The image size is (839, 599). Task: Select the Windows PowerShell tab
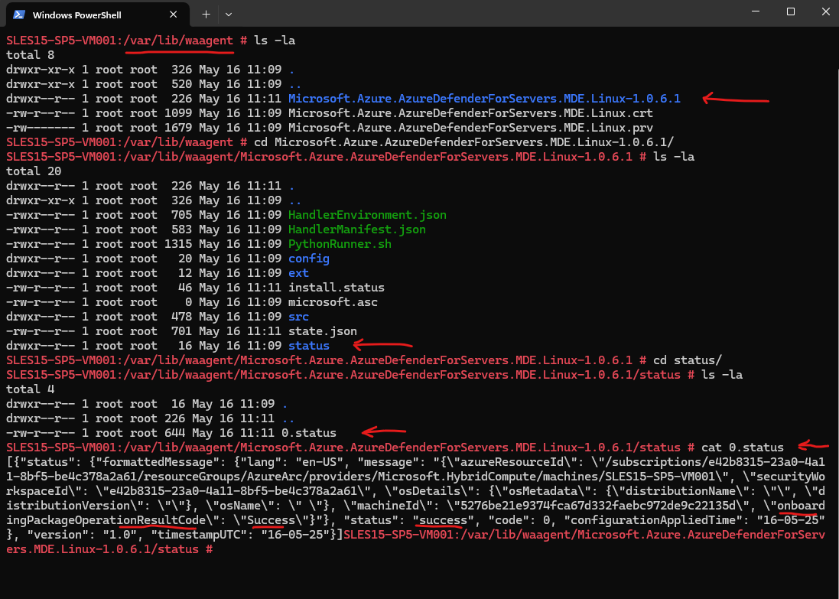(x=97, y=15)
